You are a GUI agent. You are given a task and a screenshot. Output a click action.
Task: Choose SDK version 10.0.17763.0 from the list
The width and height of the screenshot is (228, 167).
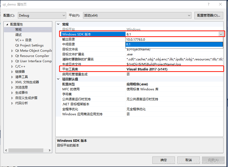tap(174, 40)
